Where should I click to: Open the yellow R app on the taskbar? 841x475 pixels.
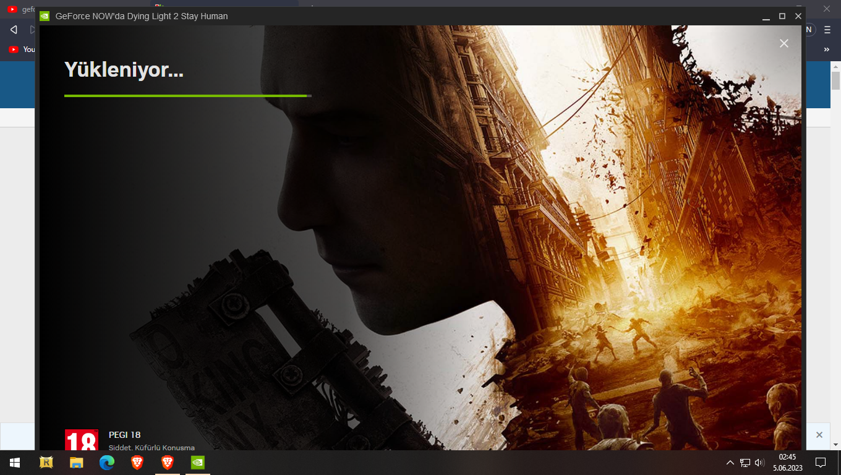click(x=46, y=463)
